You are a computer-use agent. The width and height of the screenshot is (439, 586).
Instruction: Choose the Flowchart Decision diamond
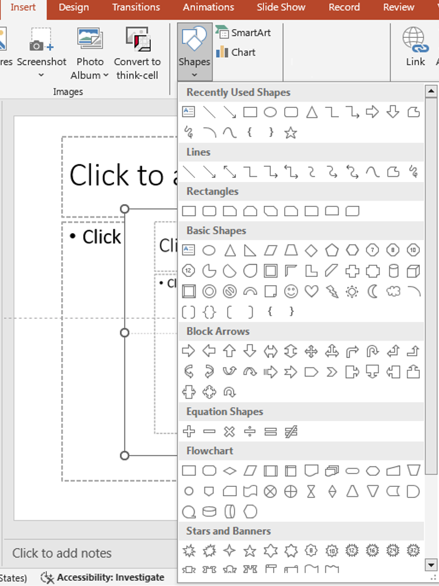[x=229, y=471]
